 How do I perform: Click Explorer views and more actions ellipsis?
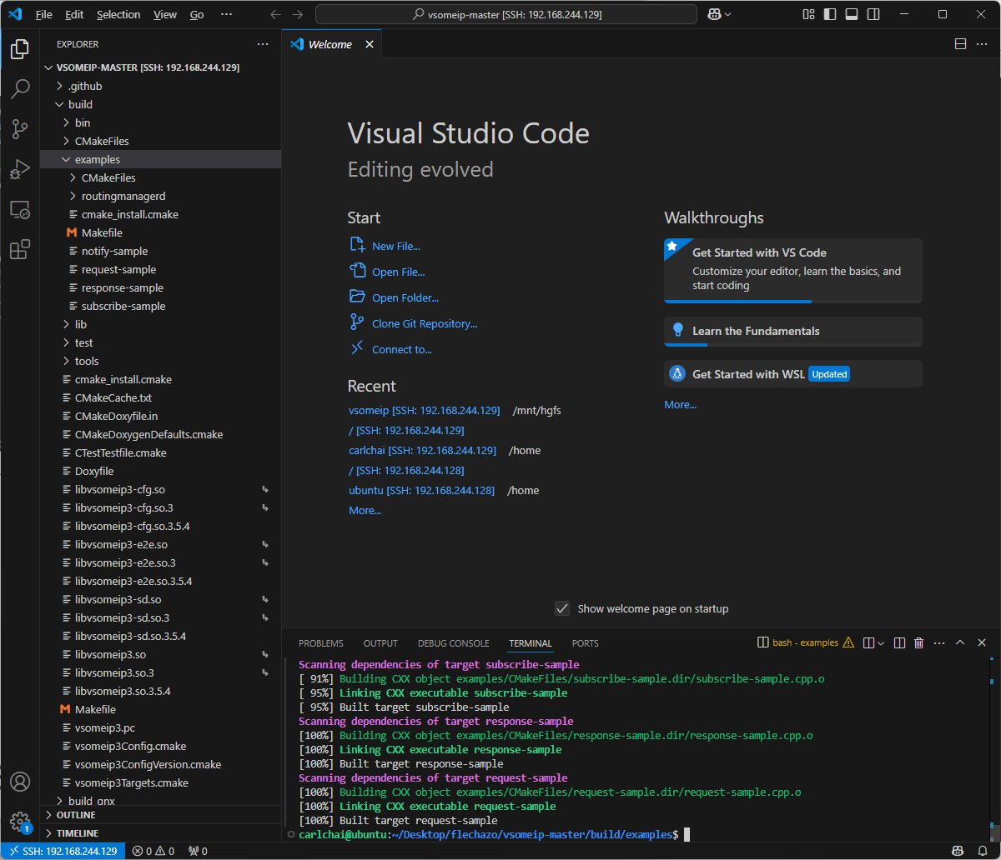pos(263,44)
